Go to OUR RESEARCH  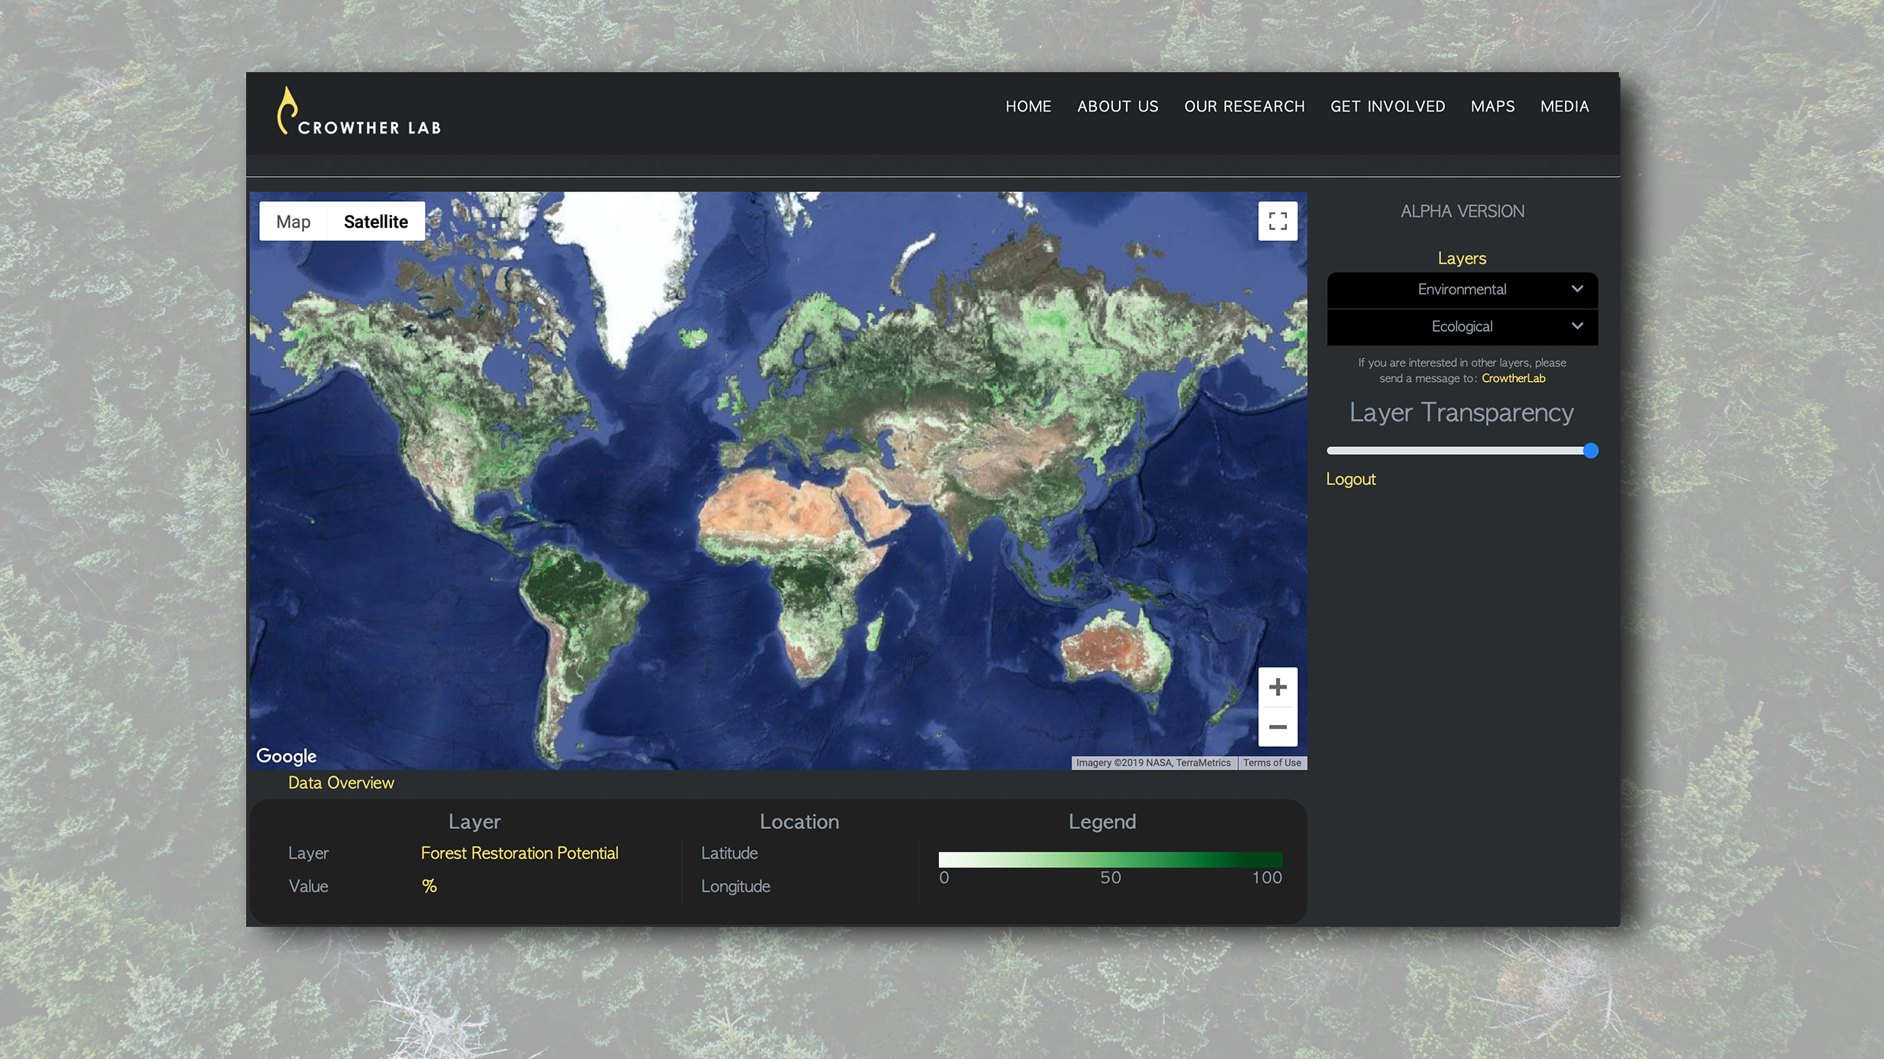[x=1244, y=106]
